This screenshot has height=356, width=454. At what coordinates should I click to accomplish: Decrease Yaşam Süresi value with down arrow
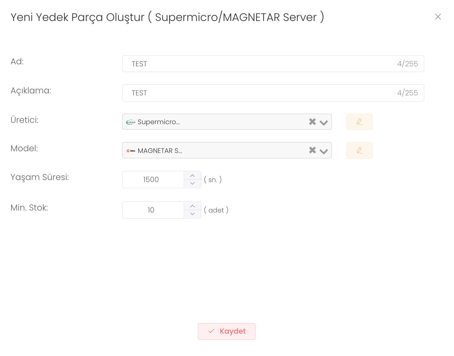point(192,183)
